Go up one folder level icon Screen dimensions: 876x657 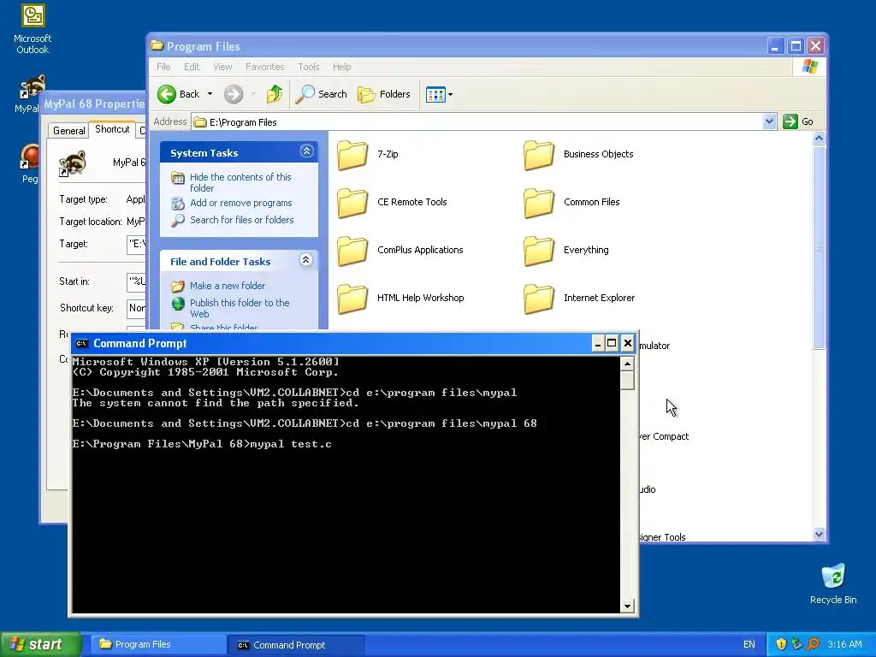click(x=275, y=94)
